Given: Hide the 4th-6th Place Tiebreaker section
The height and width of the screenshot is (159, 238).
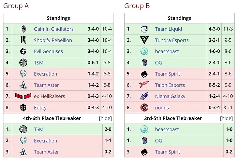Looking at the screenshot, I should tap(105, 118).
